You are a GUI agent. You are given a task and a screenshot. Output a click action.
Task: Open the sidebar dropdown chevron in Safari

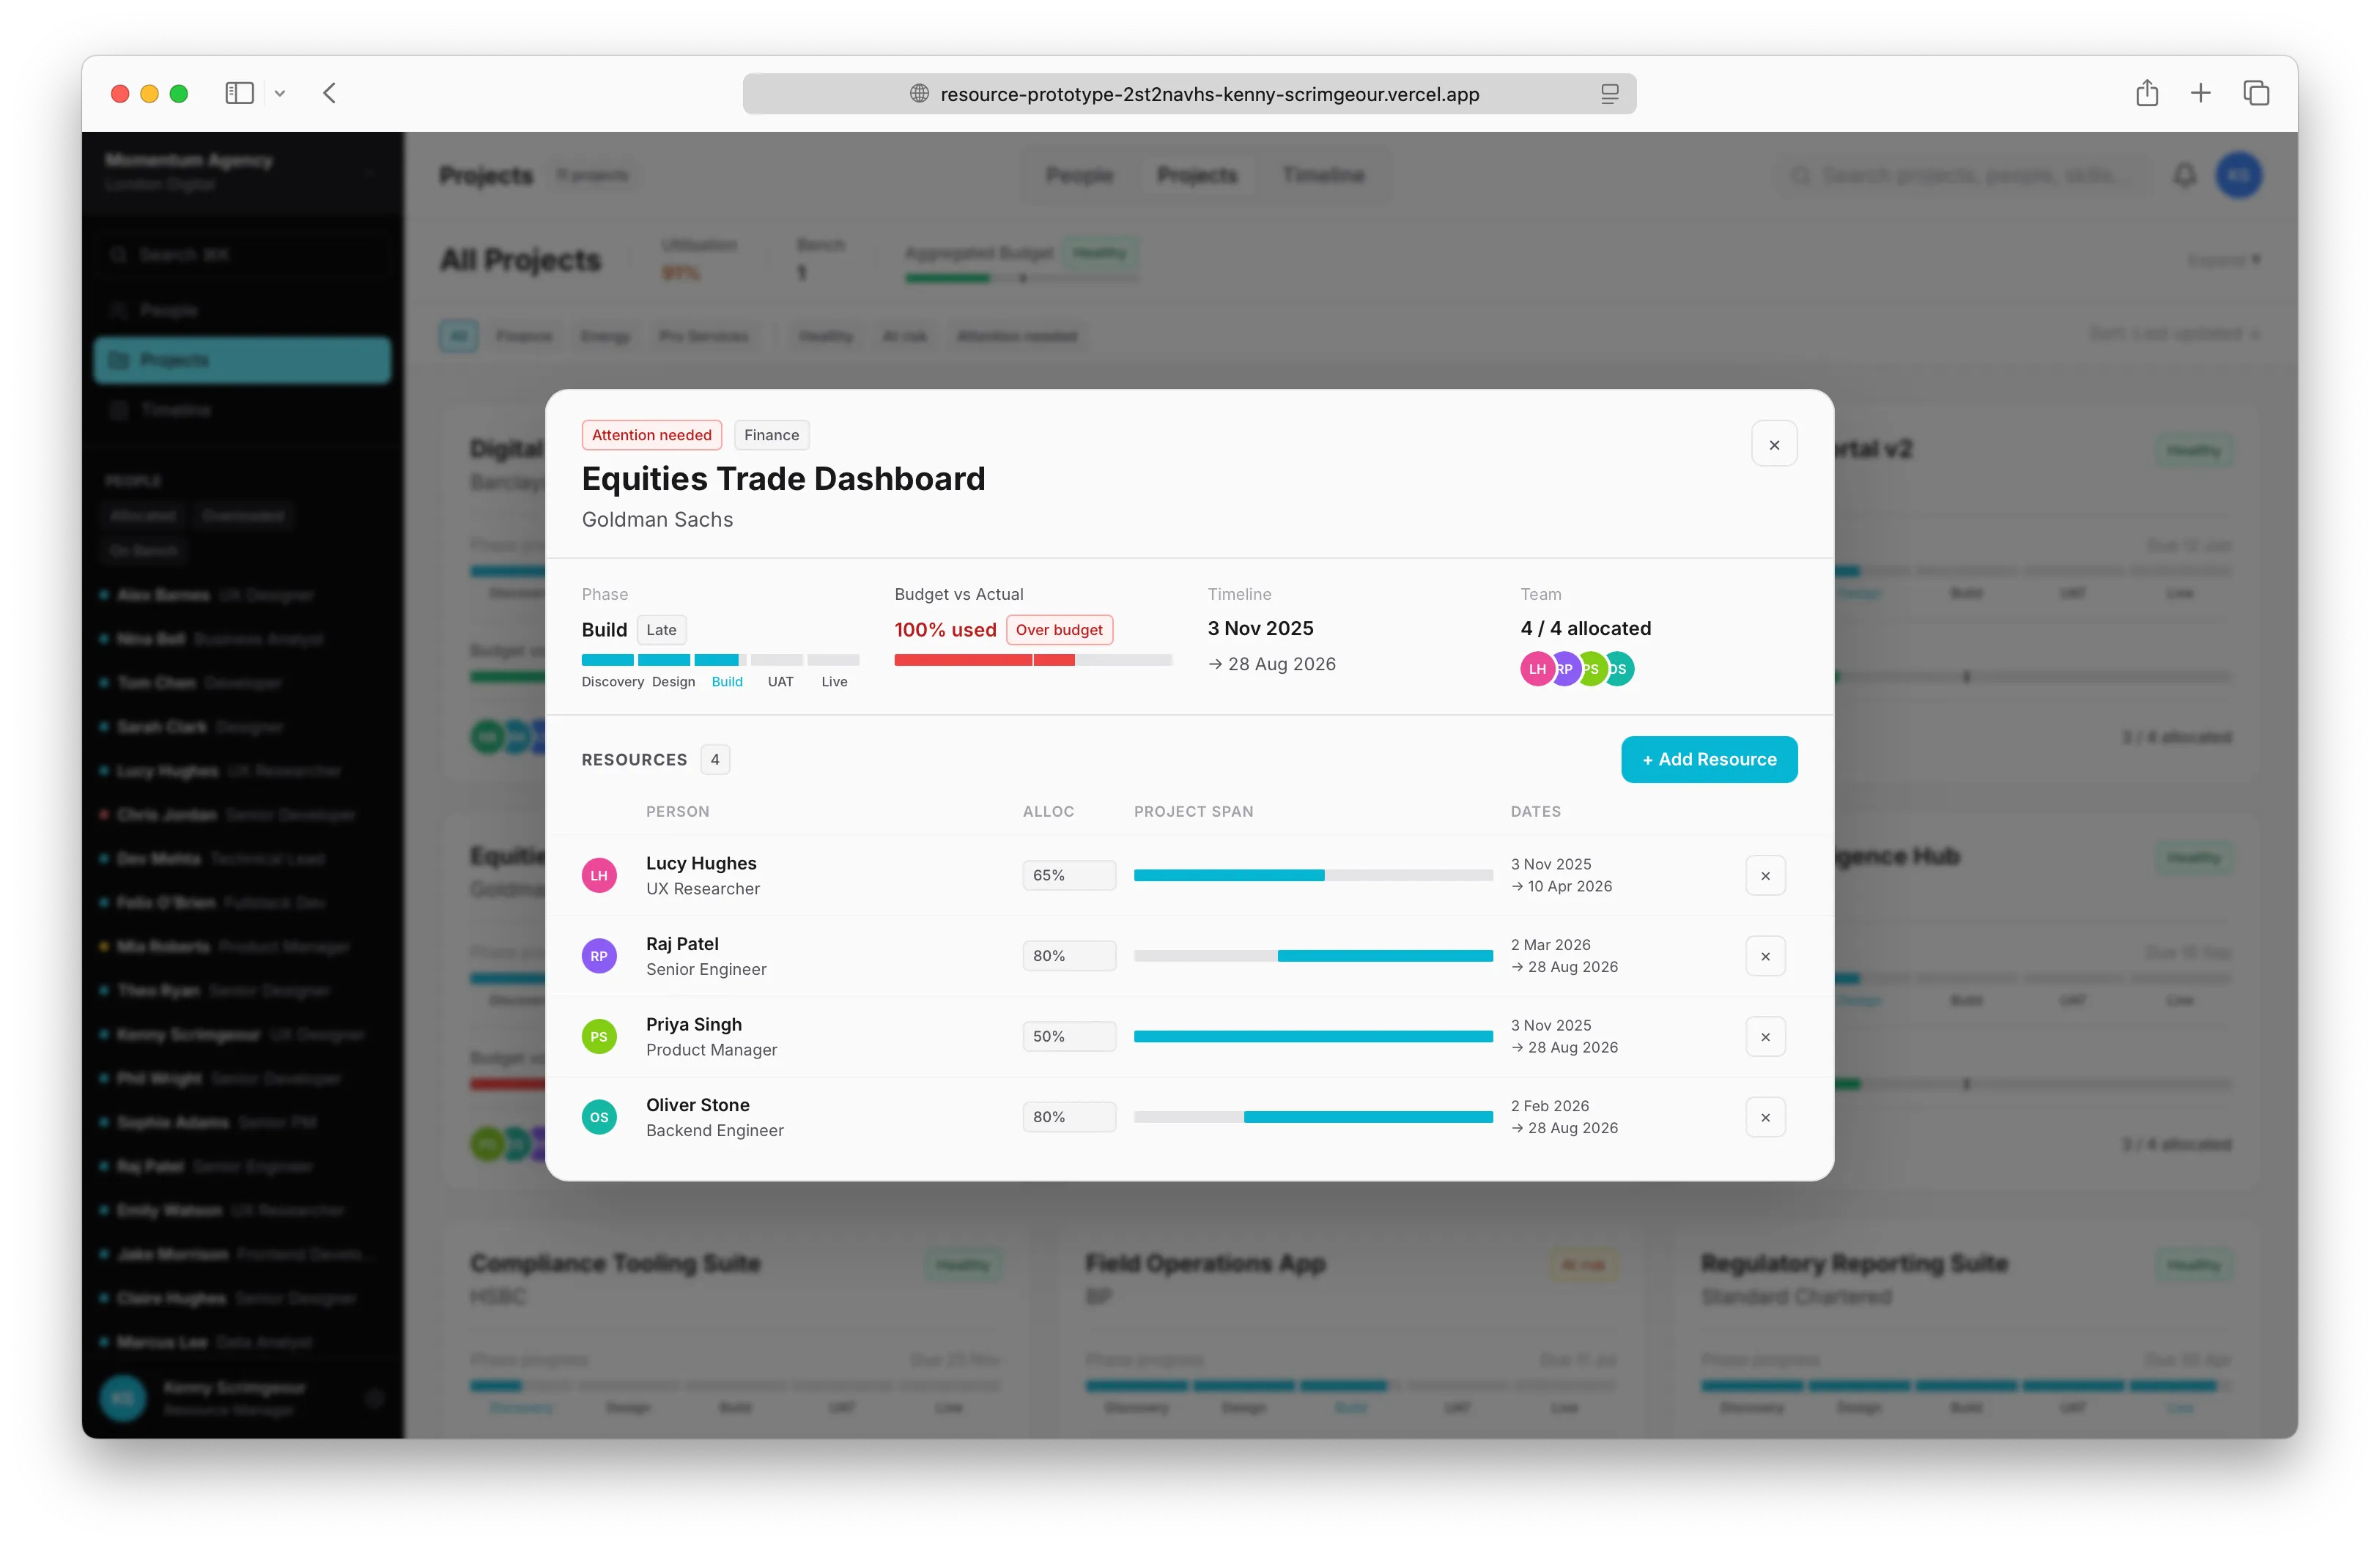pyautogui.click(x=280, y=94)
